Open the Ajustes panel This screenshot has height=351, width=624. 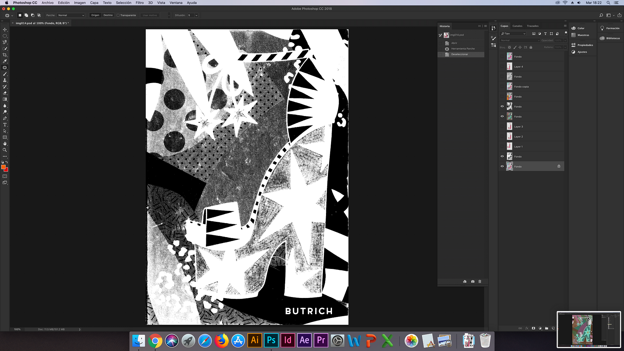click(579, 52)
